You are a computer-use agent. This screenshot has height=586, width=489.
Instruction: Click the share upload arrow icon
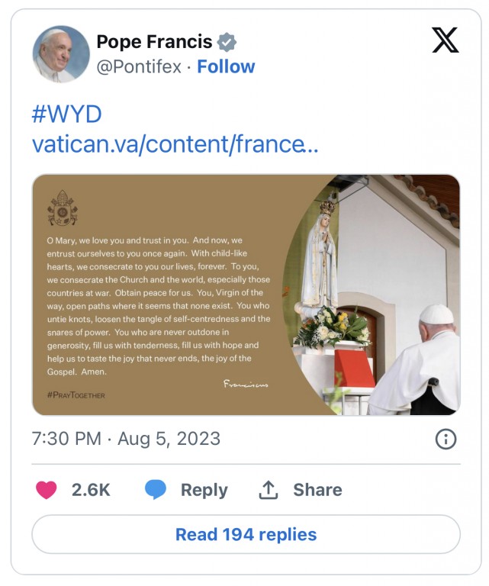[268, 490]
